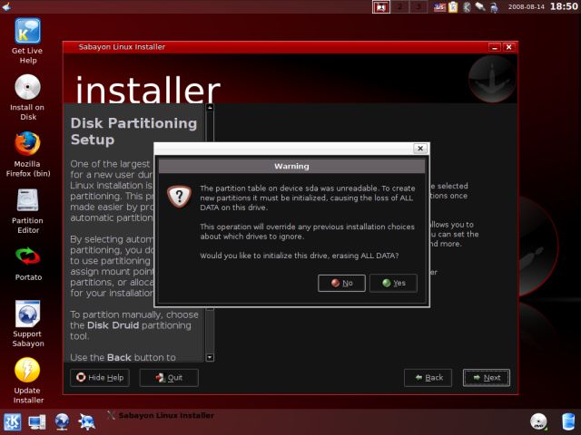Switch to virtual desktop 1 pager

point(381,6)
